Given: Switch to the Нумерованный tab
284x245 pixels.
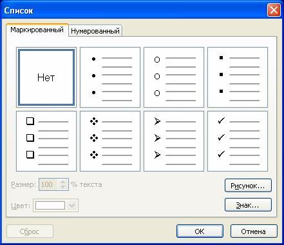Looking at the screenshot, I should [x=95, y=31].
